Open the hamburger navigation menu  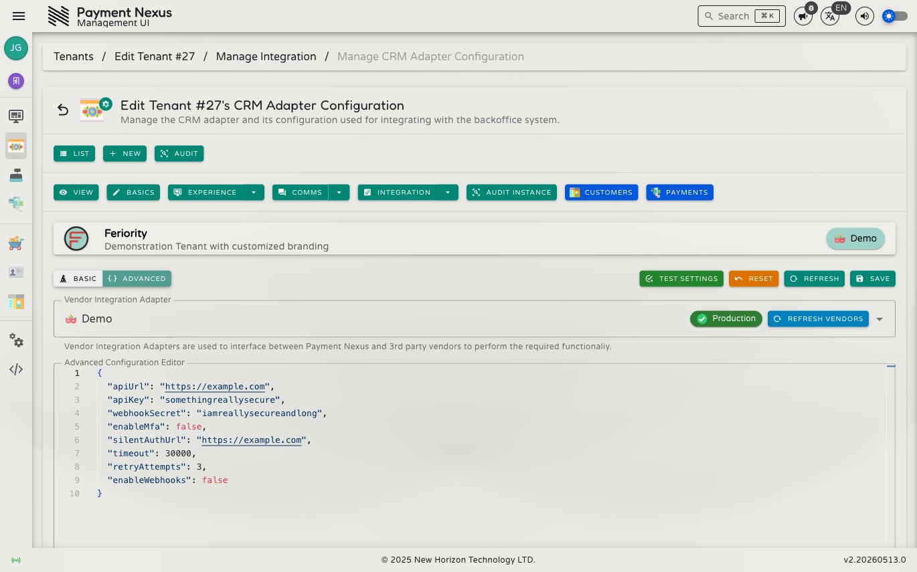click(19, 16)
